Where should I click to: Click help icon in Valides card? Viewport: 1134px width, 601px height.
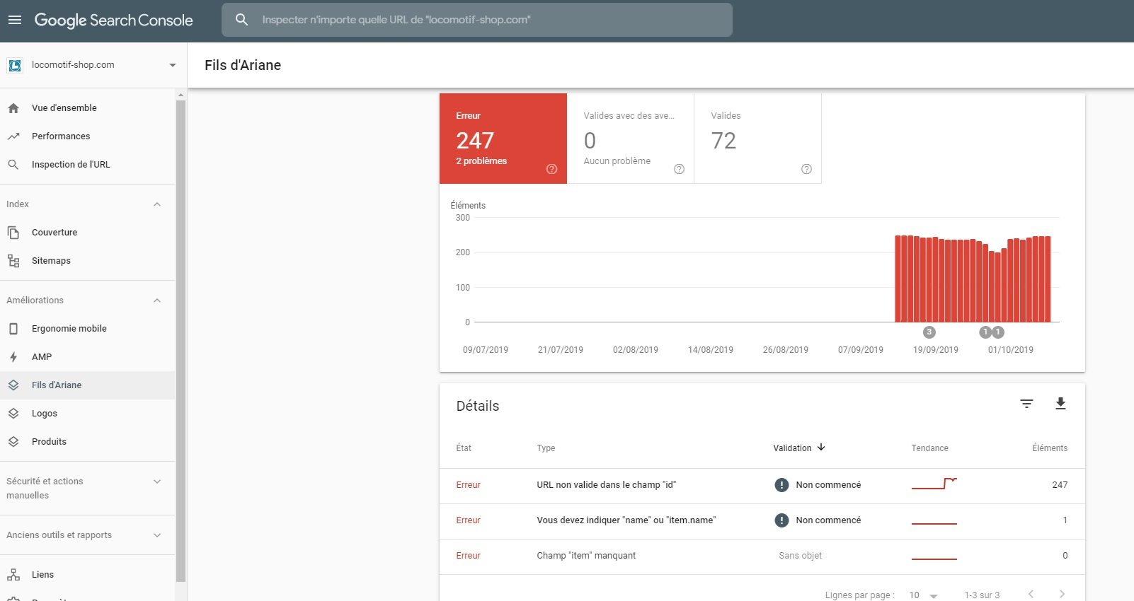click(806, 169)
